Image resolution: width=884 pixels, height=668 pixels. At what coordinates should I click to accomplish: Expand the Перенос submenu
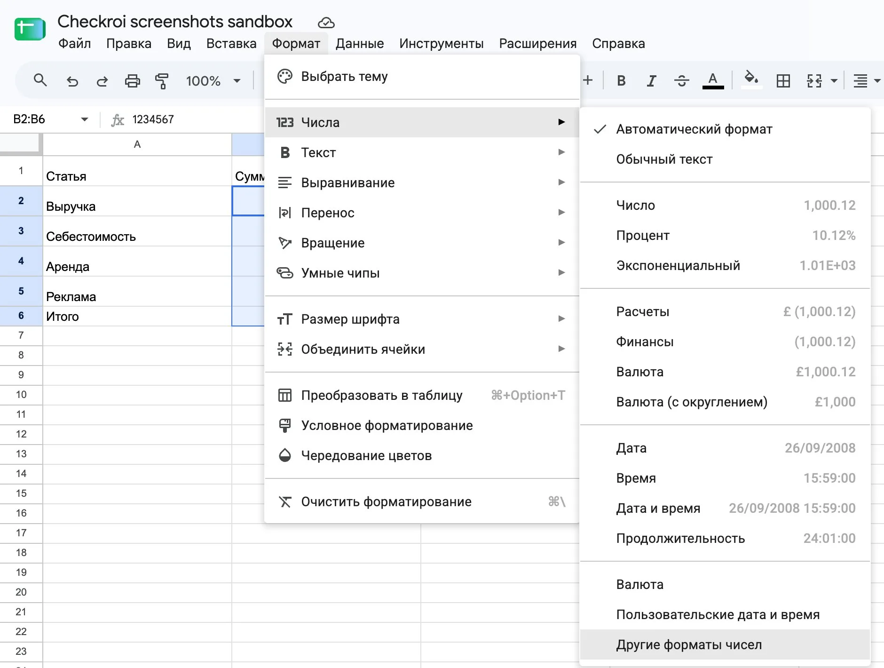[x=422, y=213]
